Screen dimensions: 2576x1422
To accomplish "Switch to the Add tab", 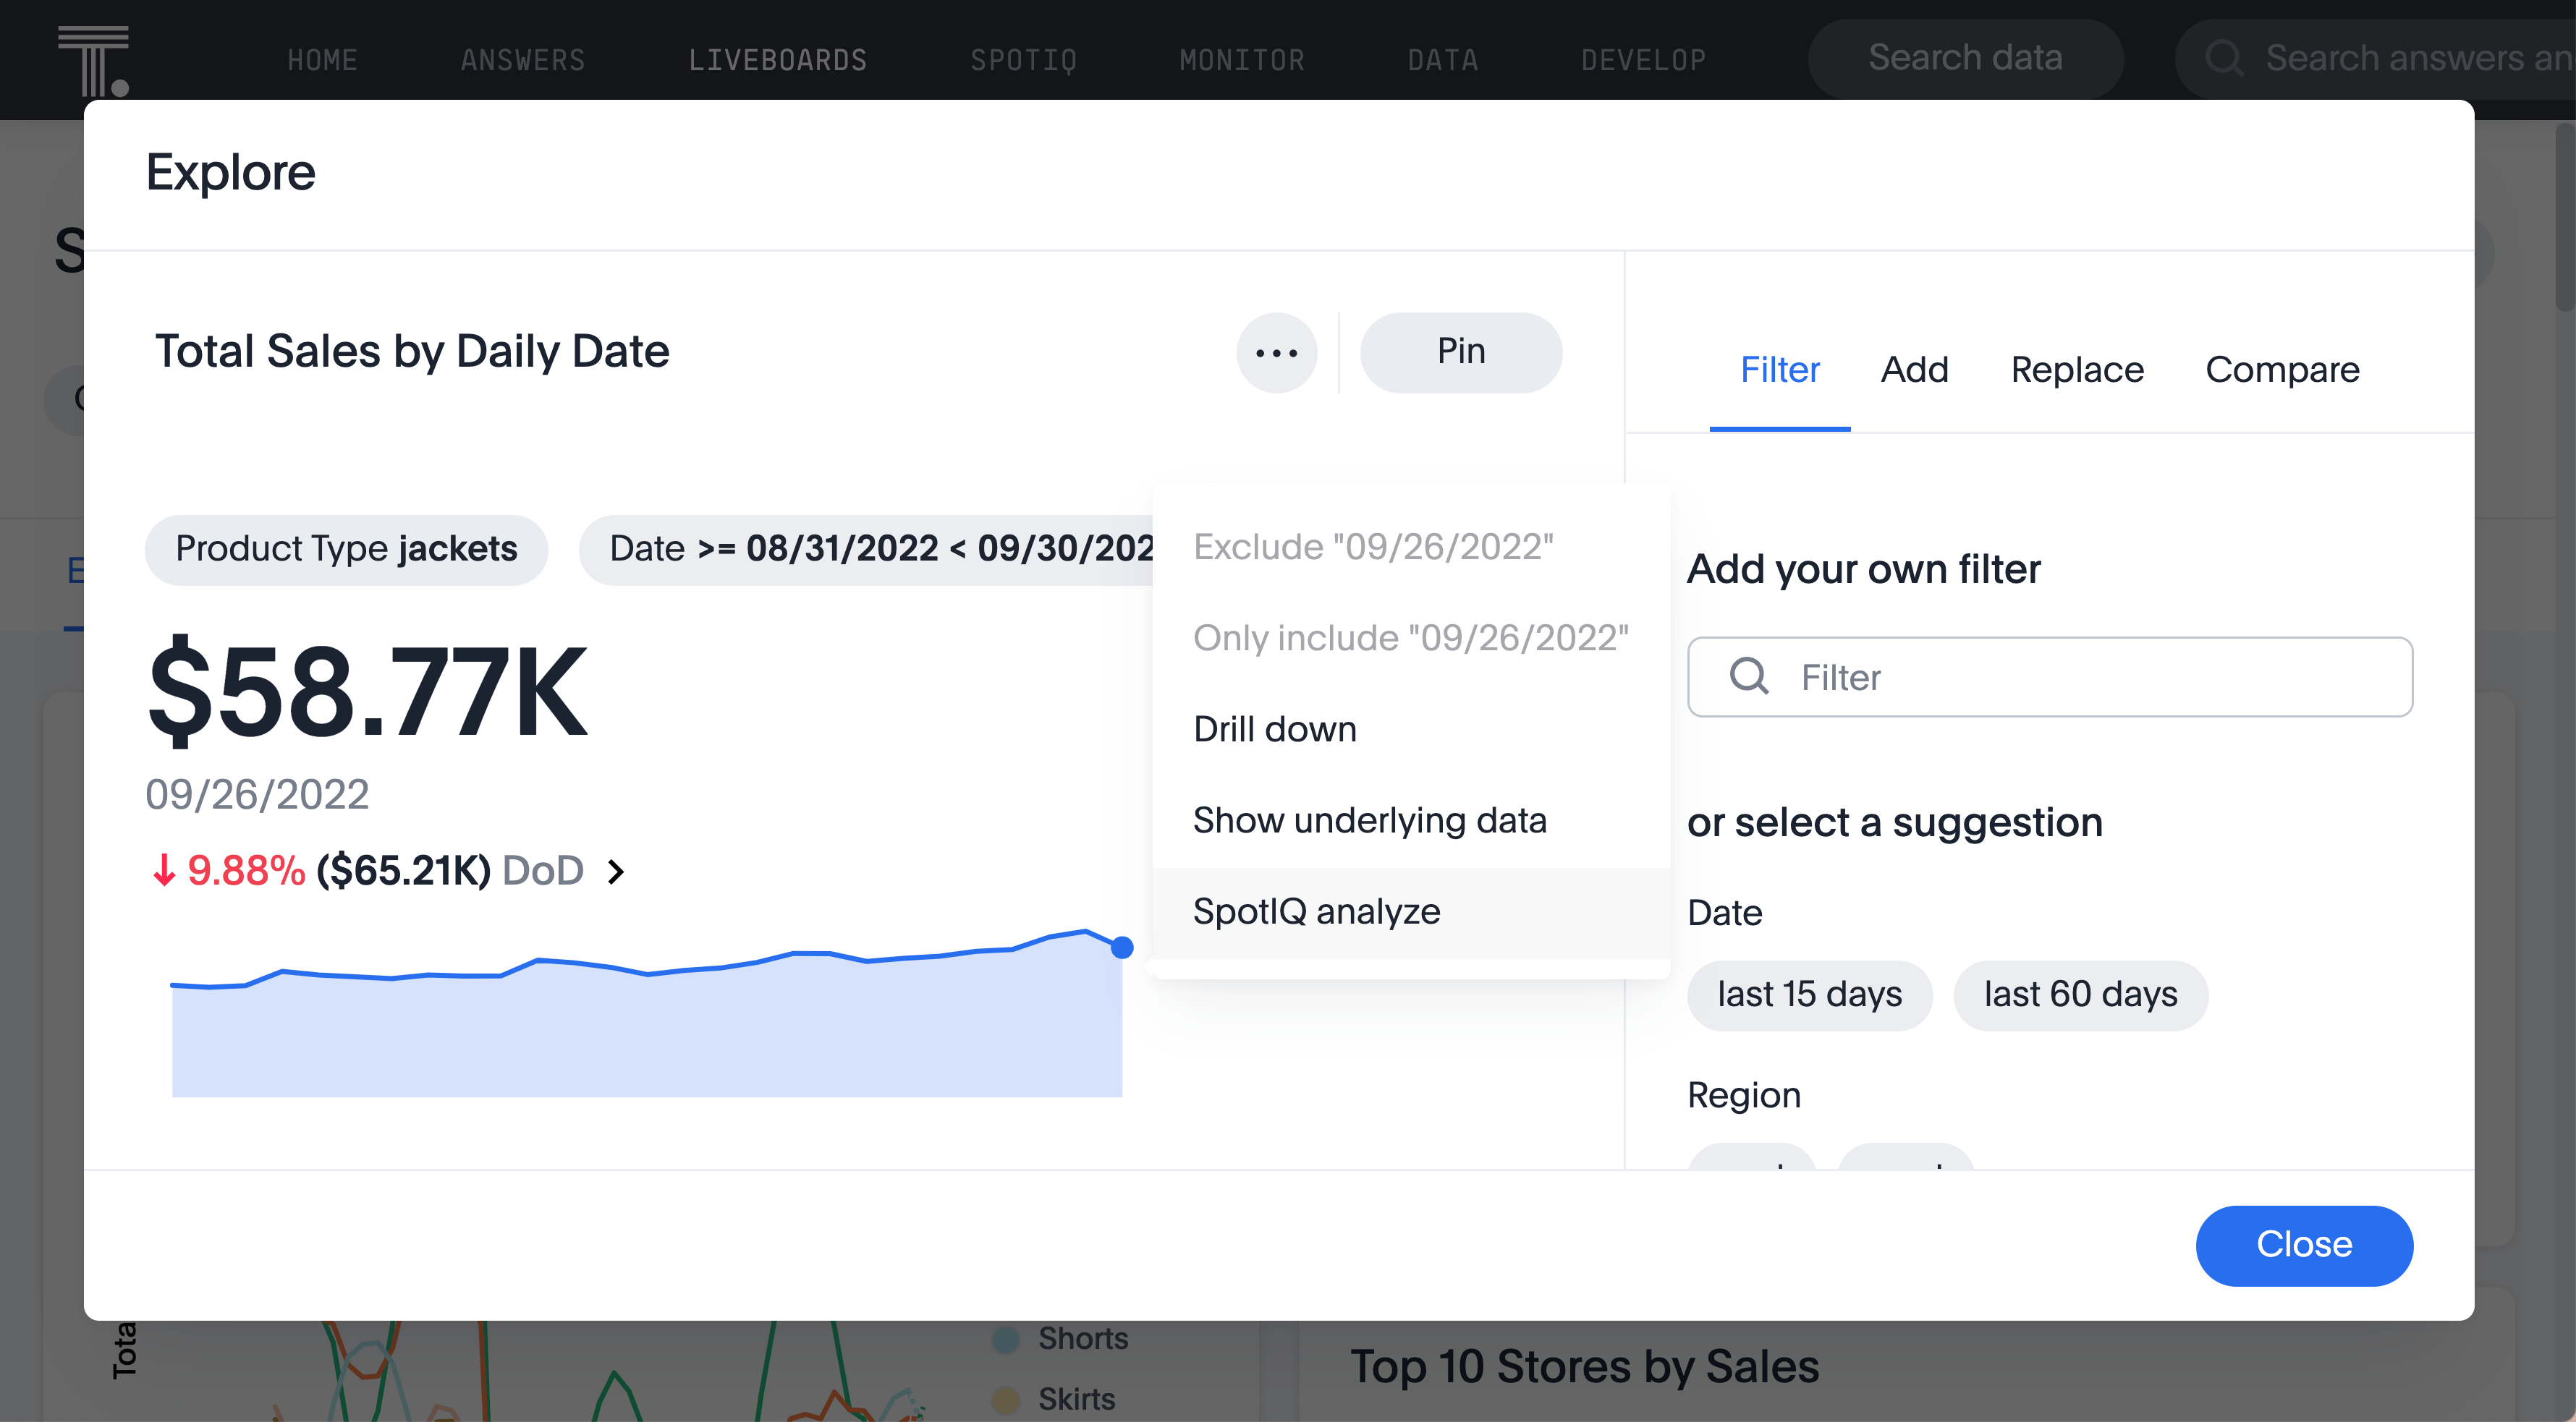I will point(1914,371).
